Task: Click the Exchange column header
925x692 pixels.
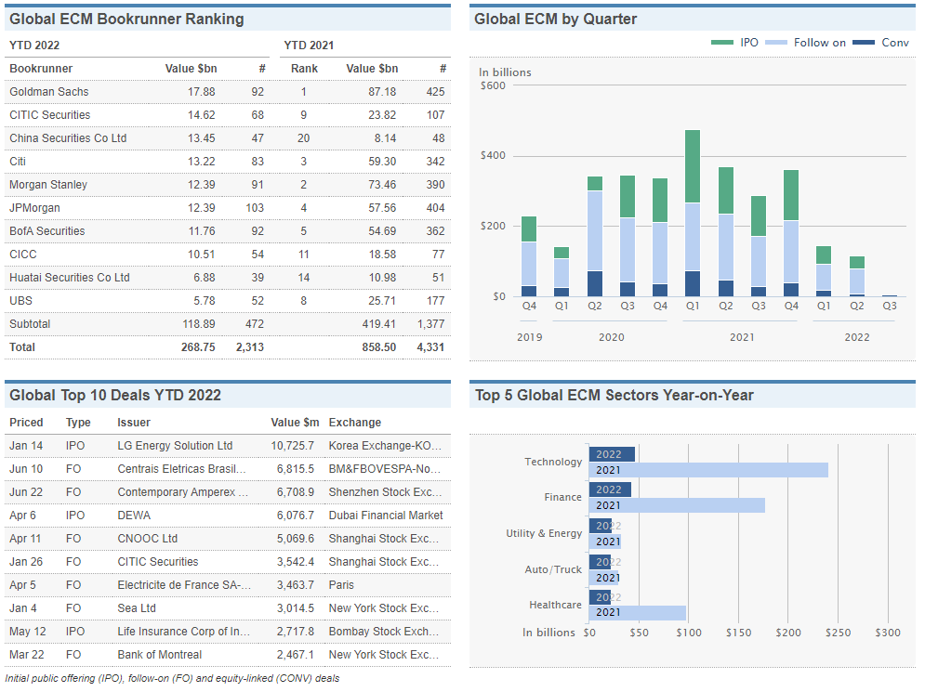Action: (x=354, y=423)
